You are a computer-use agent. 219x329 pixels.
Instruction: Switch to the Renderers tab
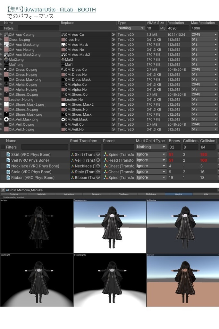point(96,194)
